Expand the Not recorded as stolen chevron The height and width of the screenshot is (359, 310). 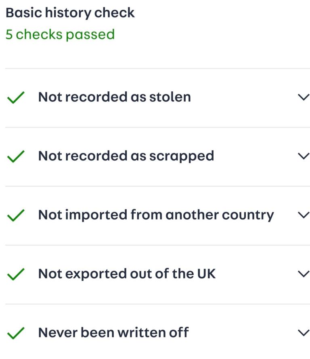[x=303, y=97]
